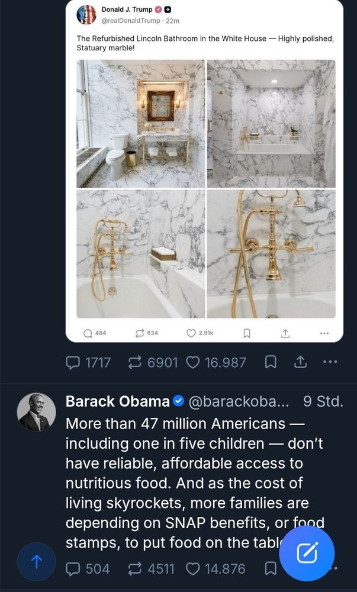Screen dimensions: 357x592
Task: Click the reply icon on Obama's post
Action: tap(74, 568)
